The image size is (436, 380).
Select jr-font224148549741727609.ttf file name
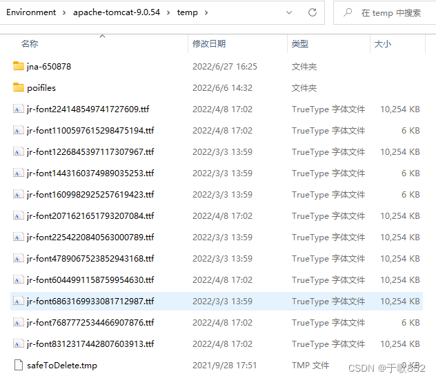(x=88, y=109)
